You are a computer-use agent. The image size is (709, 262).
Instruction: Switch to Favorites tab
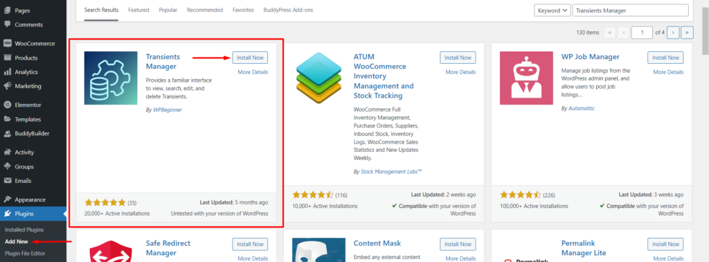pos(243,10)
